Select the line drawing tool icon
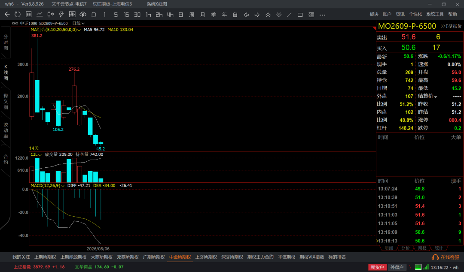Viewport: 464px width, 272px height. [x=290, y=15]
